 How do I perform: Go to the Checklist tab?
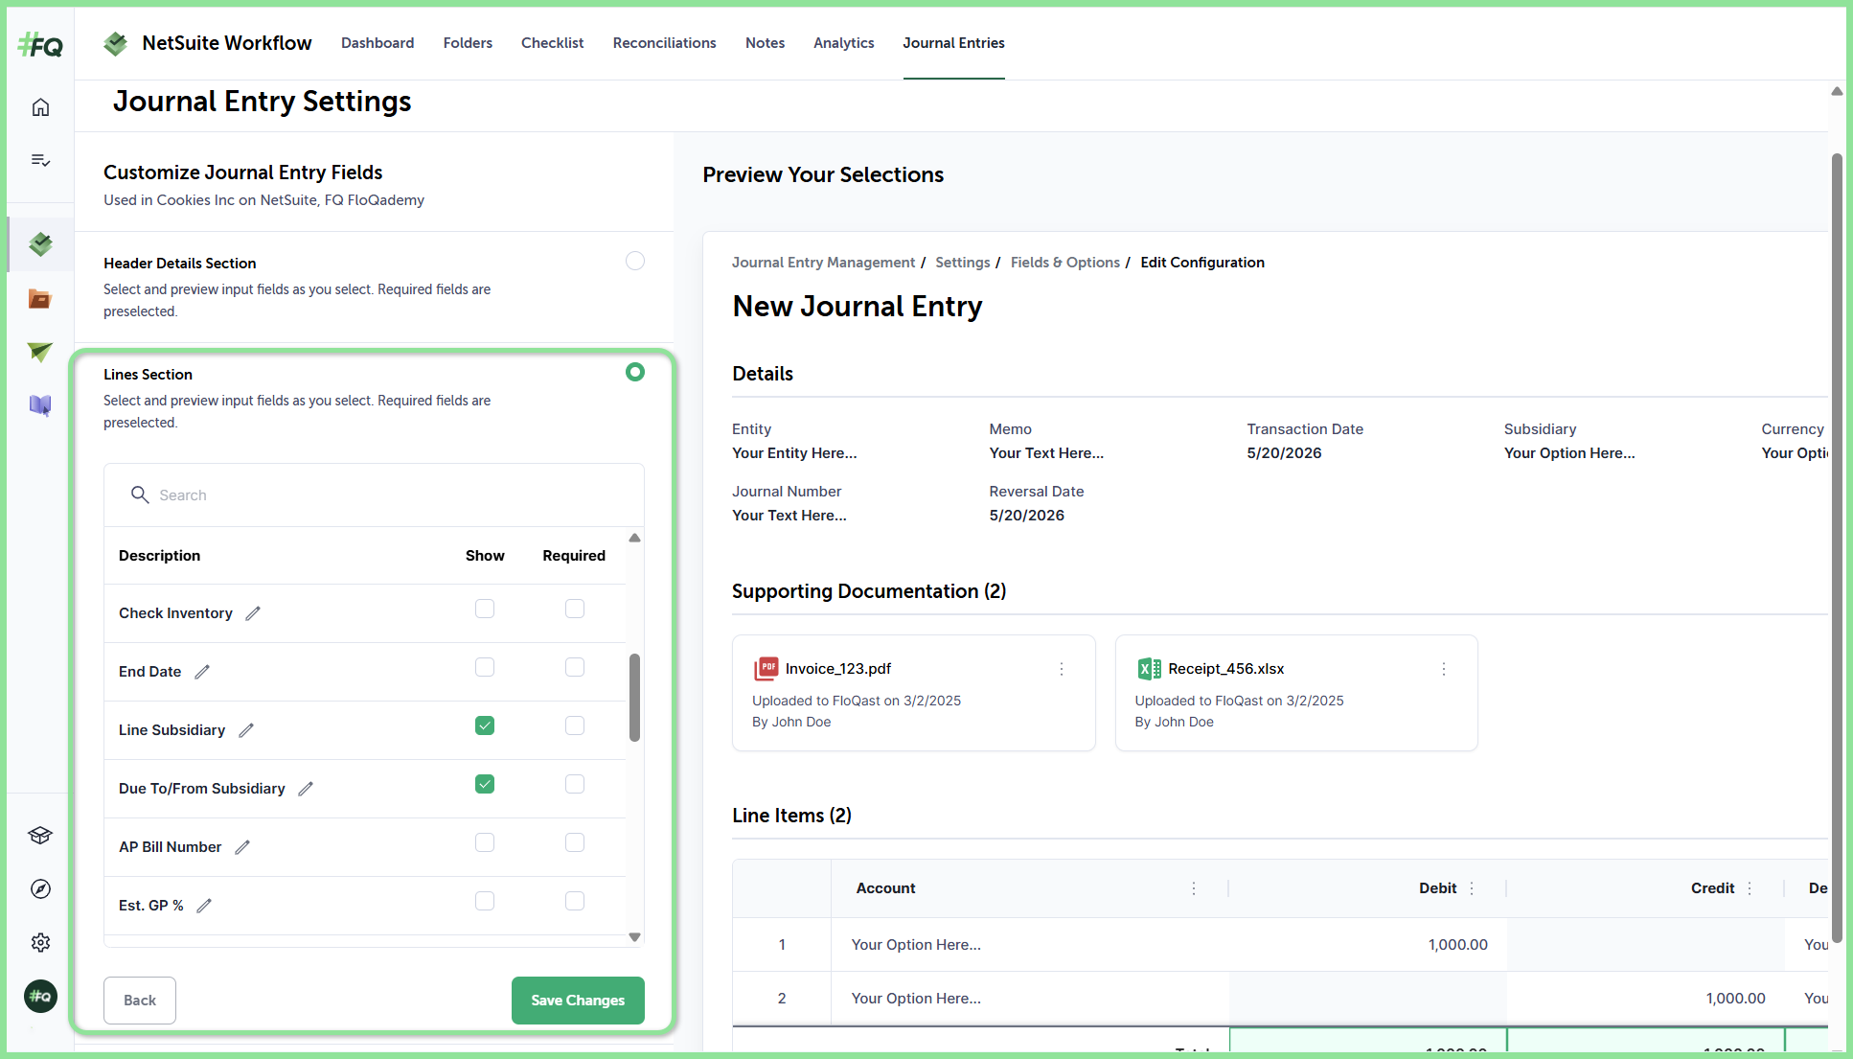tap(552, 43)
